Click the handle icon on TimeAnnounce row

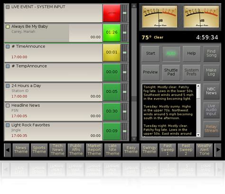[x=125, y=53]
